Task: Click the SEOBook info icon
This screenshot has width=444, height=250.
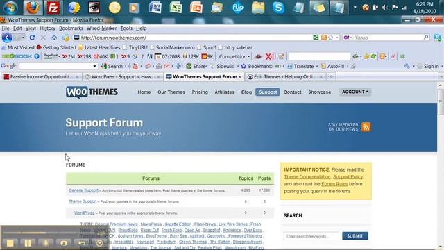Action: pos(37,56)
